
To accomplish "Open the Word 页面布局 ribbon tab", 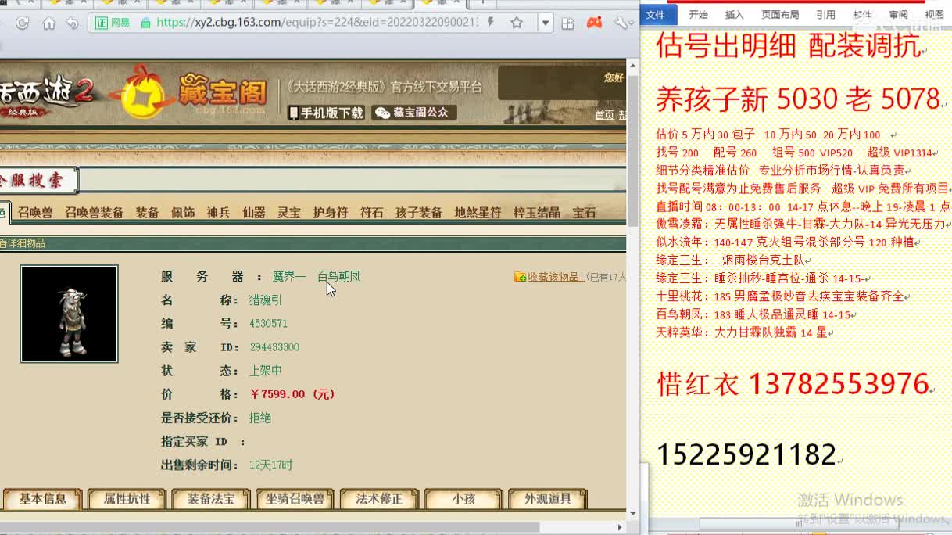I will click(x=780, y=15).
